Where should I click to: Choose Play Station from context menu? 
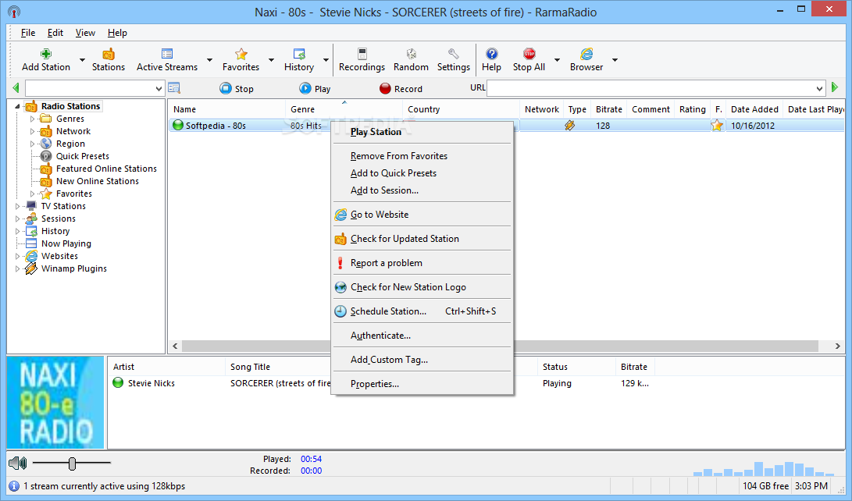tap(422, 132)
